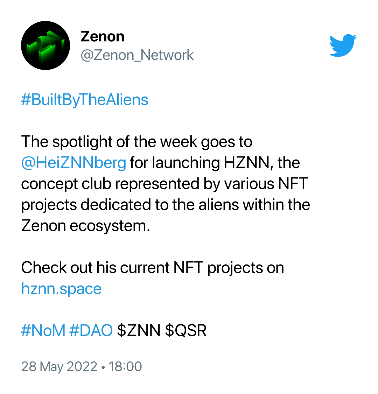Click the 18:00 timestamp
This screenshot has width=378, height=394.
125,367
